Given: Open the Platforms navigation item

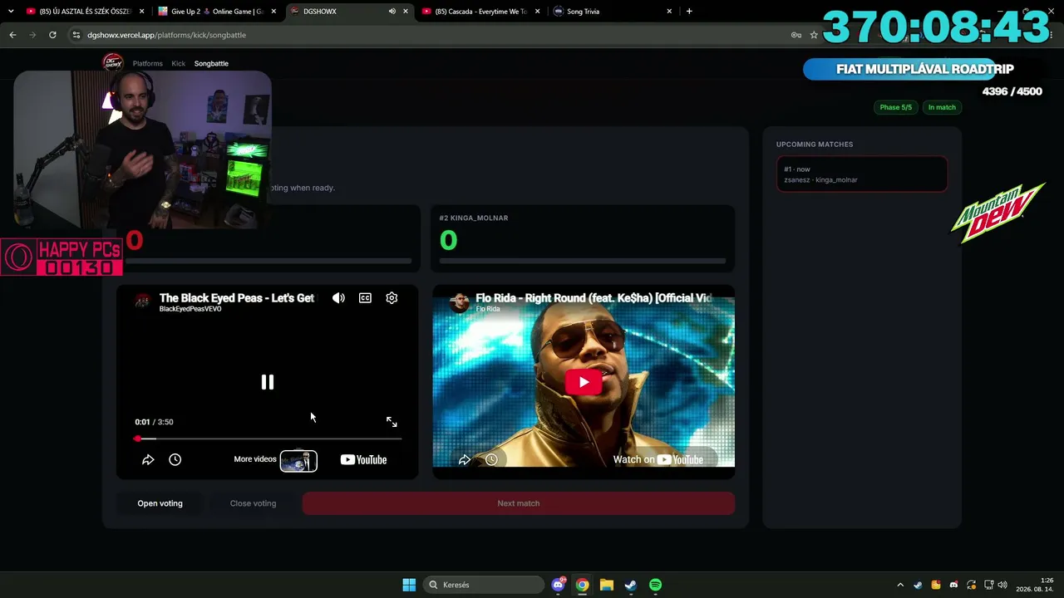Looking at the screenshot, I should coord(148,64).
